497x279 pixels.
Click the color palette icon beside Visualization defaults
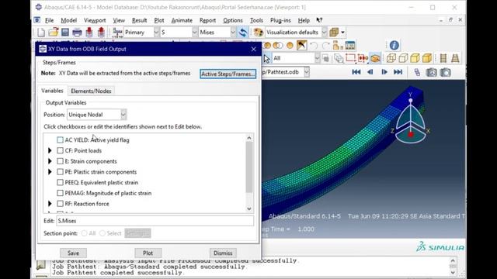(x=259, y=33)
